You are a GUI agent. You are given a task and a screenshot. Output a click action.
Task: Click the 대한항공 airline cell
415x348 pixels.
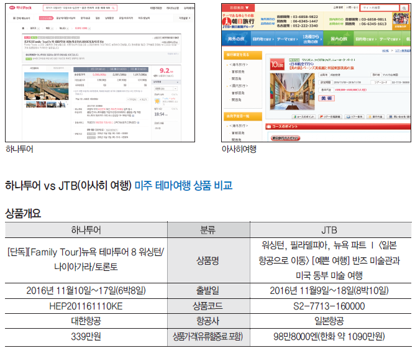[86, 321]
